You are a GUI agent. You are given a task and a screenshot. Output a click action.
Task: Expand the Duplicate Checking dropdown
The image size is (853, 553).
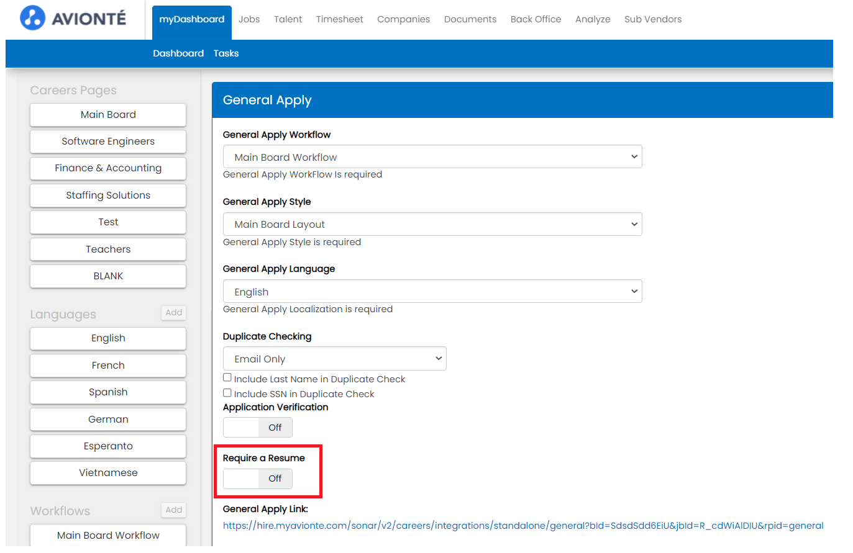click(x=334, y=359)
